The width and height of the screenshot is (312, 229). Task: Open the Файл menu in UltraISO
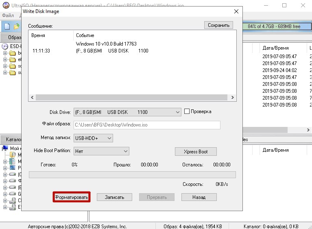[8, 15]
